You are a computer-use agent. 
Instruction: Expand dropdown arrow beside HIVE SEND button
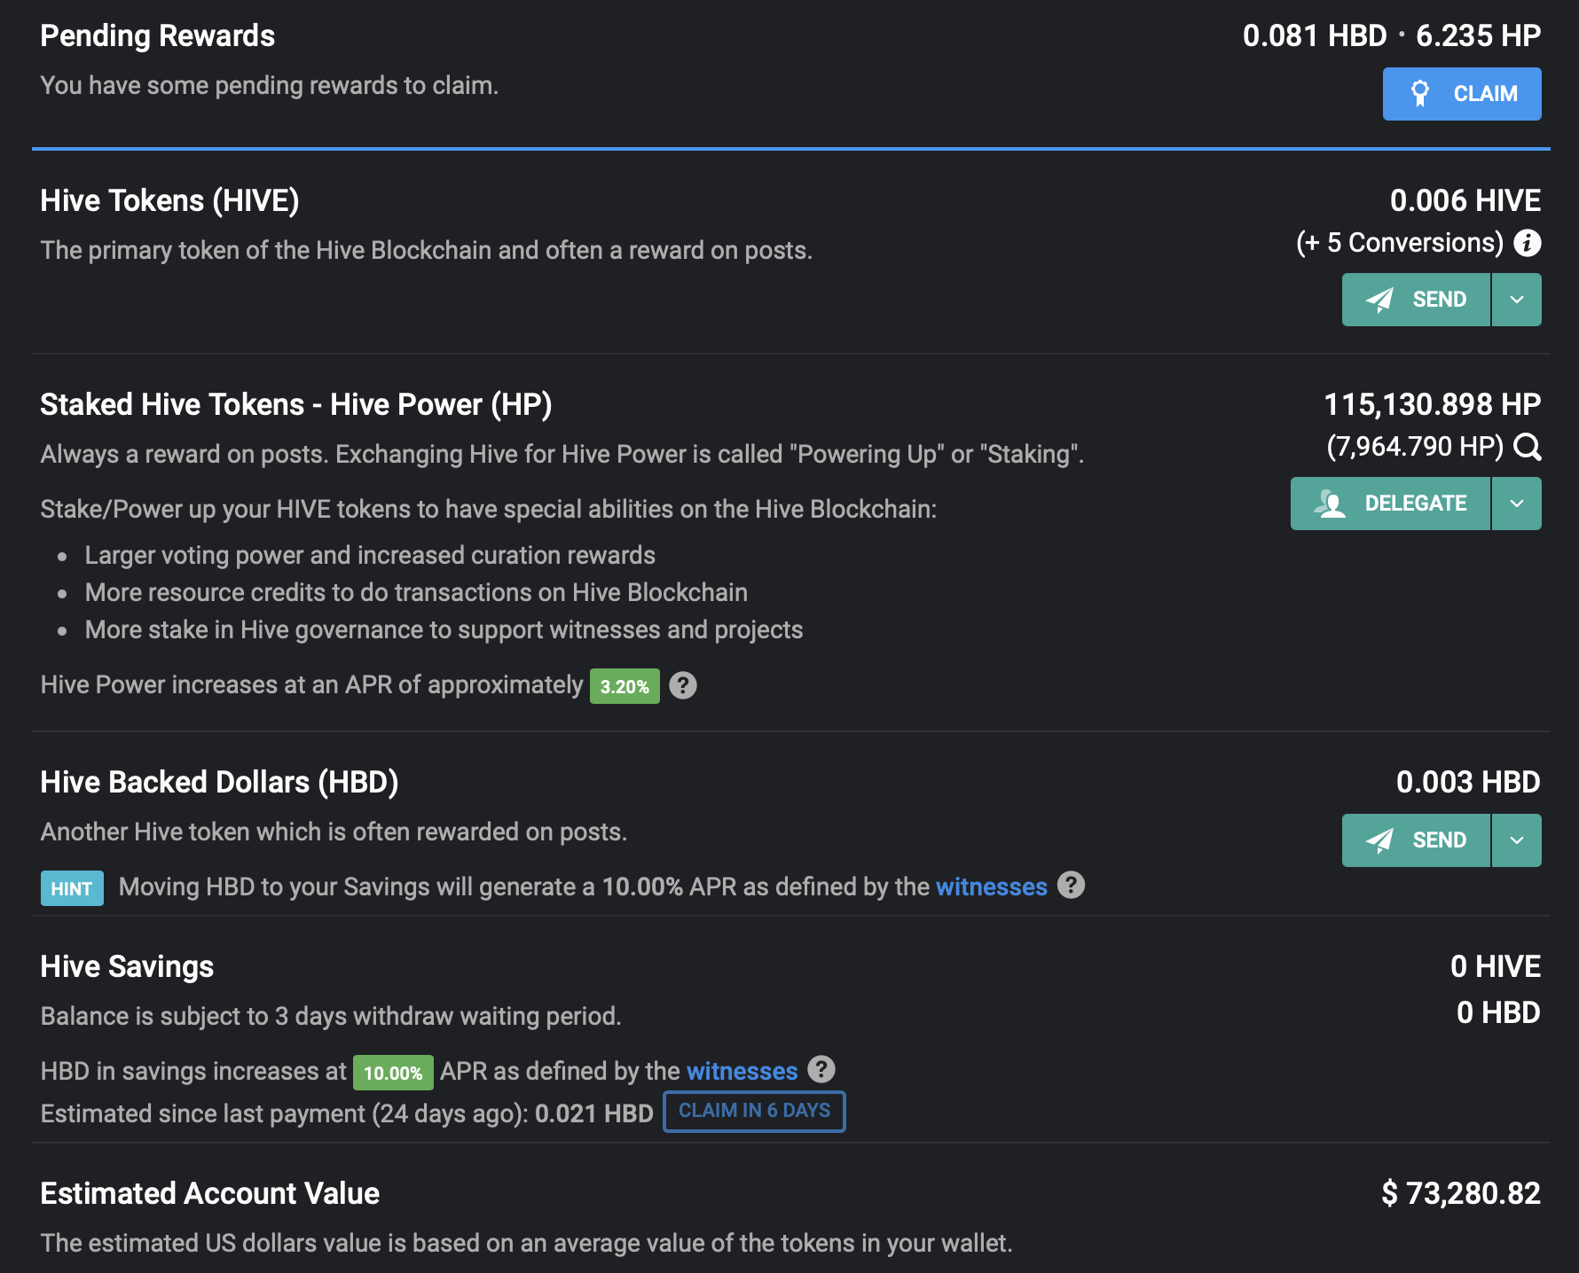1517,300
